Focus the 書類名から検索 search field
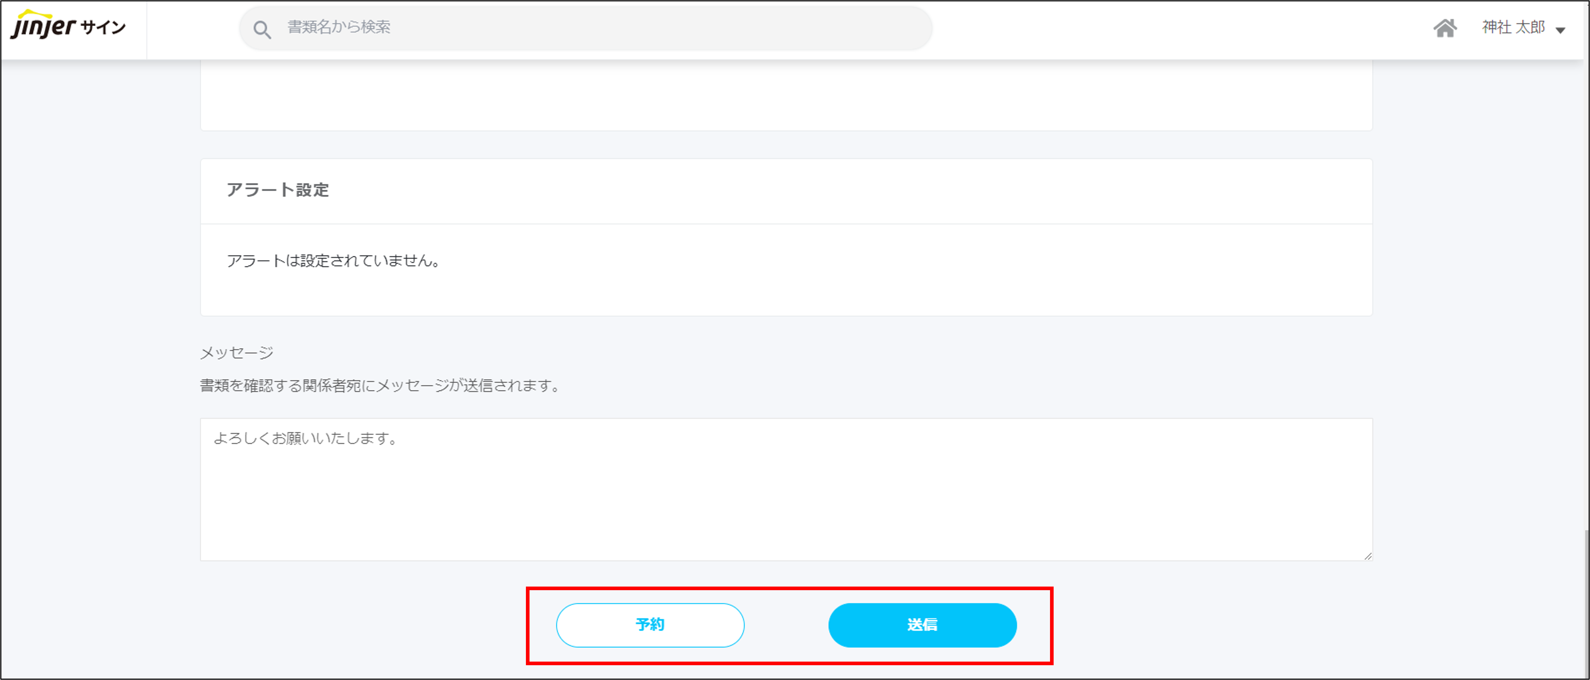The width and height of the screenshot is (1590, 680). coord(587,28)
